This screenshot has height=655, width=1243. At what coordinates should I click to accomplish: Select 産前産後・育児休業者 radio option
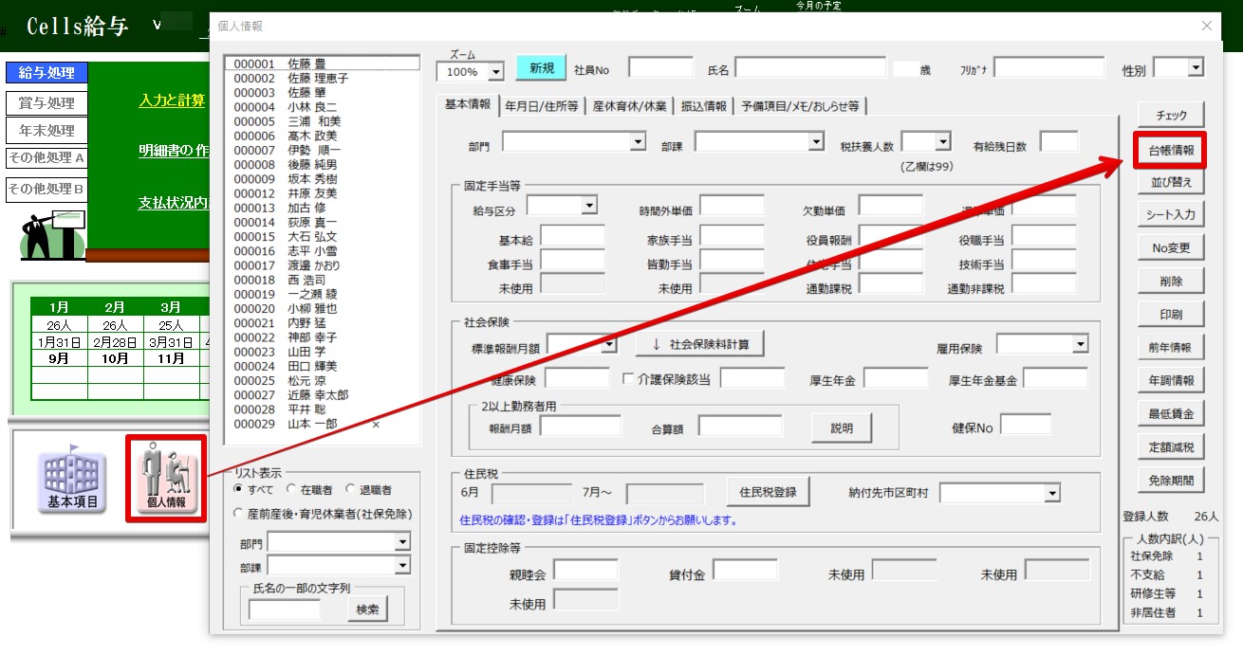(x=239, y=513)
